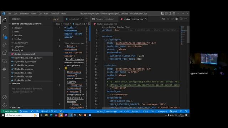Image resolution: width=228 pixels, height=128 pixels.
Task: Open more actions for right editor group
Action: tap(186, 19)
